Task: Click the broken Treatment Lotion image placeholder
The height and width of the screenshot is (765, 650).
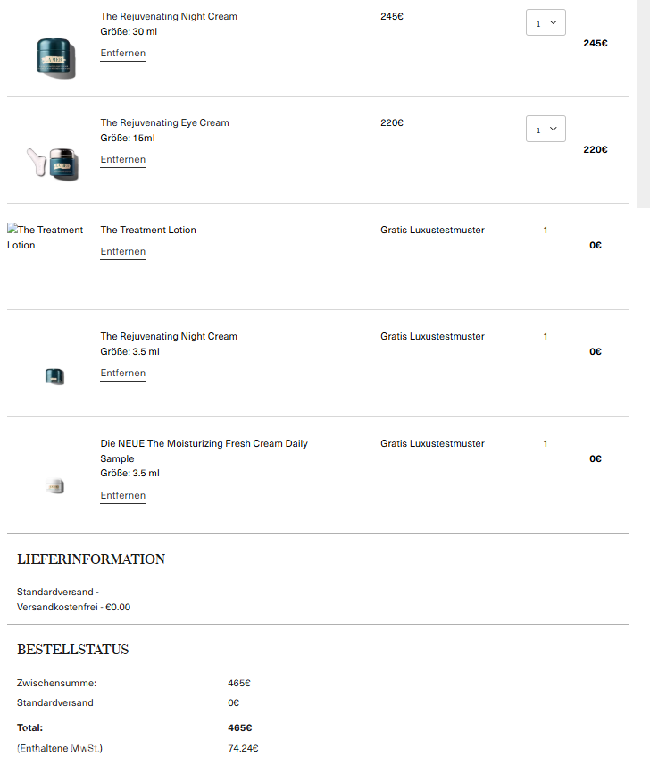Action: pos(45,238)
